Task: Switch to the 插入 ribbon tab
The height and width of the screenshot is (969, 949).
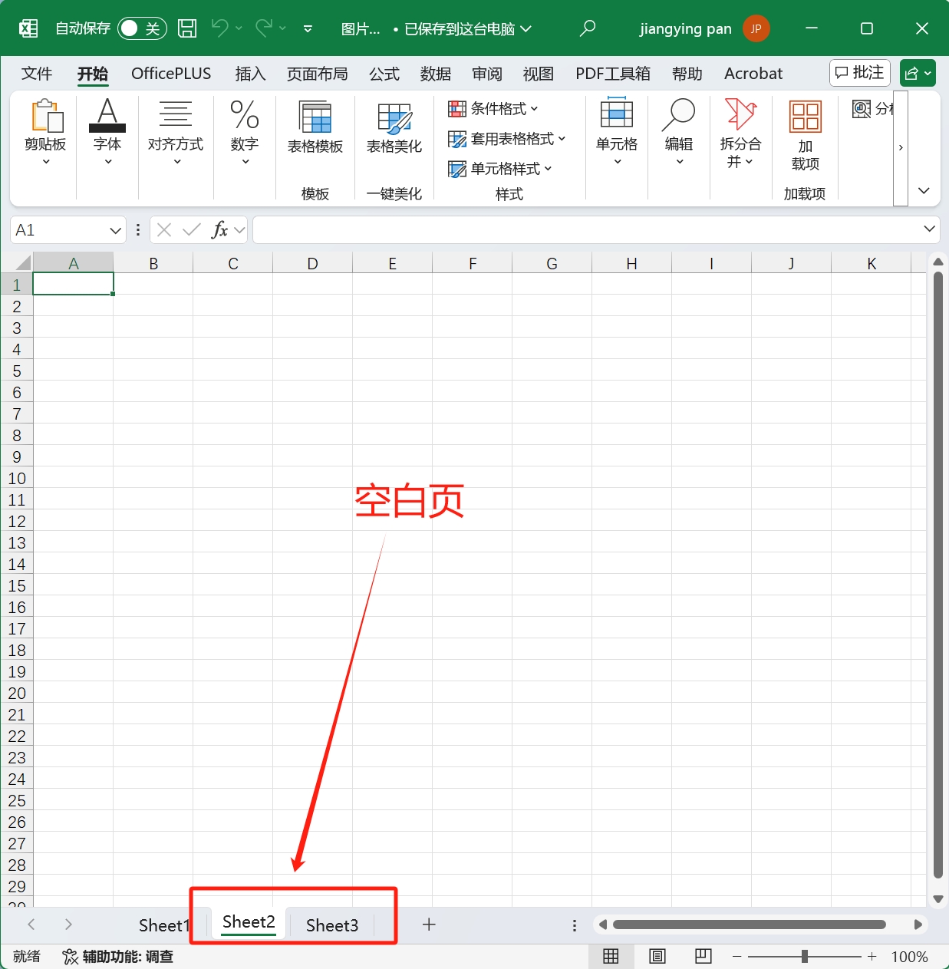Action: click(x=250, y=74)
